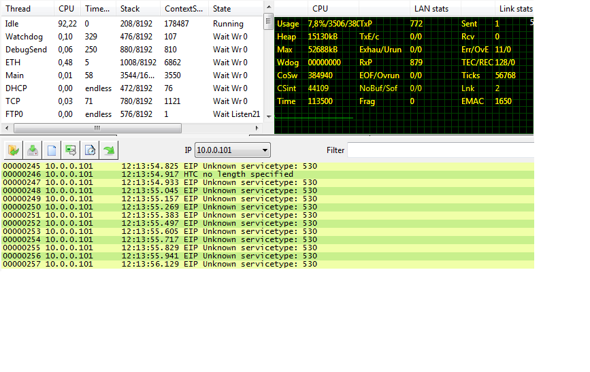Screen dimensions: 590x372
Task: Click the CoSw value 384940
Action: [x=321, y=75]
